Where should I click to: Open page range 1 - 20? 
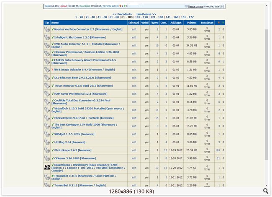coord(79,17)
